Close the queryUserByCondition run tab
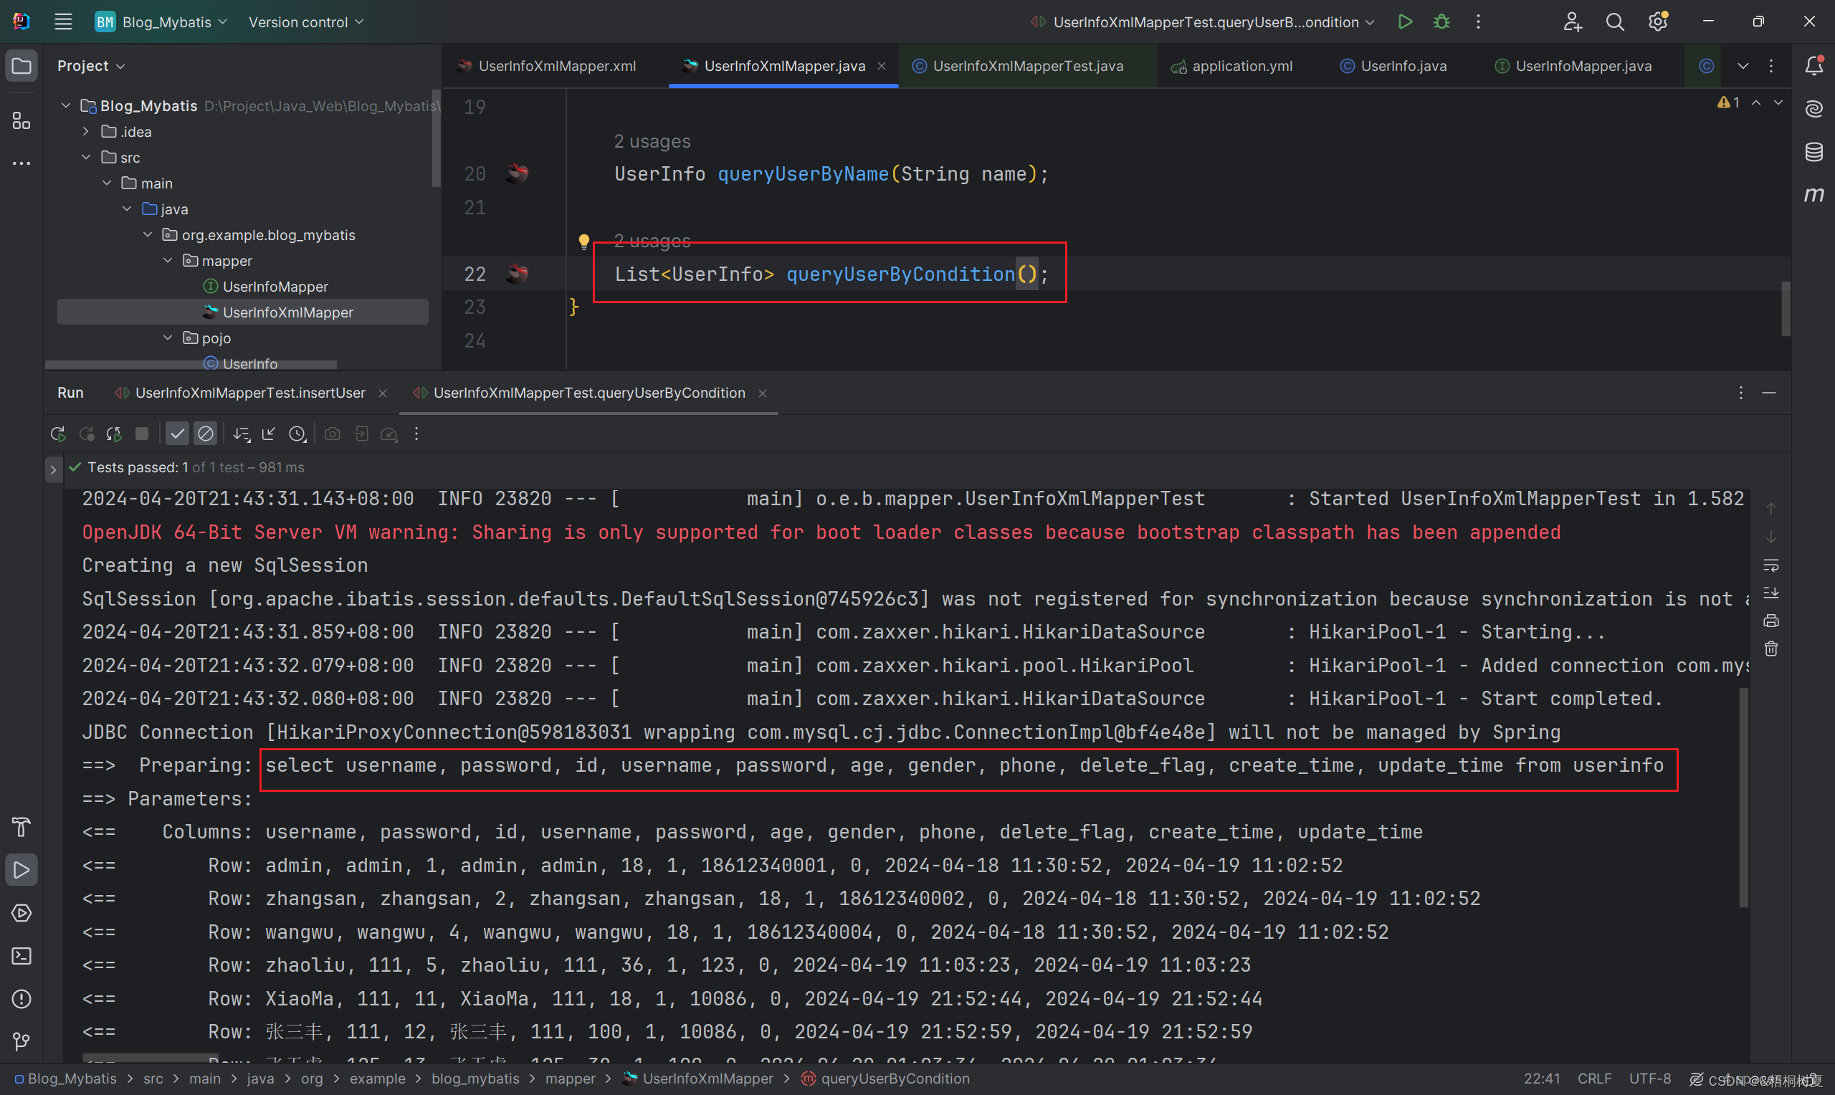 click(763, 393)
